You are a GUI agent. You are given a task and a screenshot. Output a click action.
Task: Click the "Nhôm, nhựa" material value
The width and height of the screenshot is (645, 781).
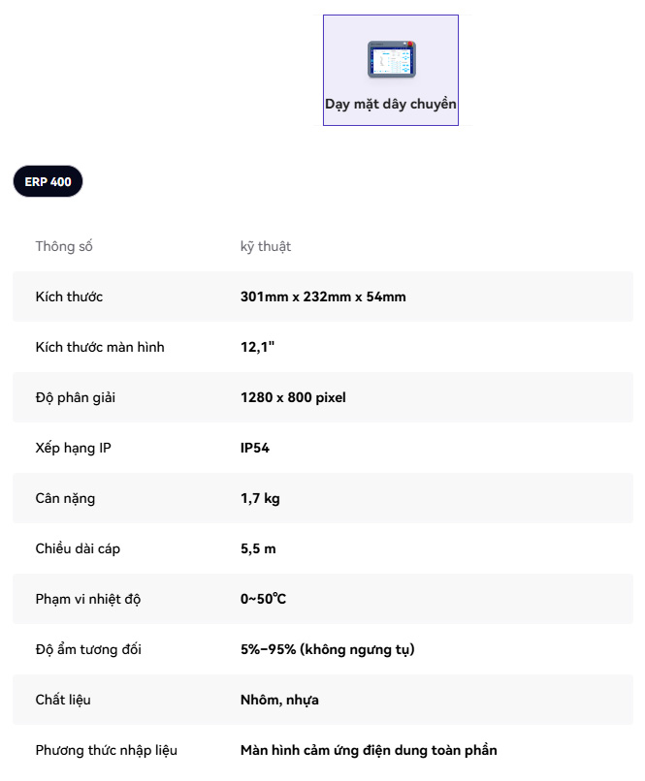coord(279,700)
